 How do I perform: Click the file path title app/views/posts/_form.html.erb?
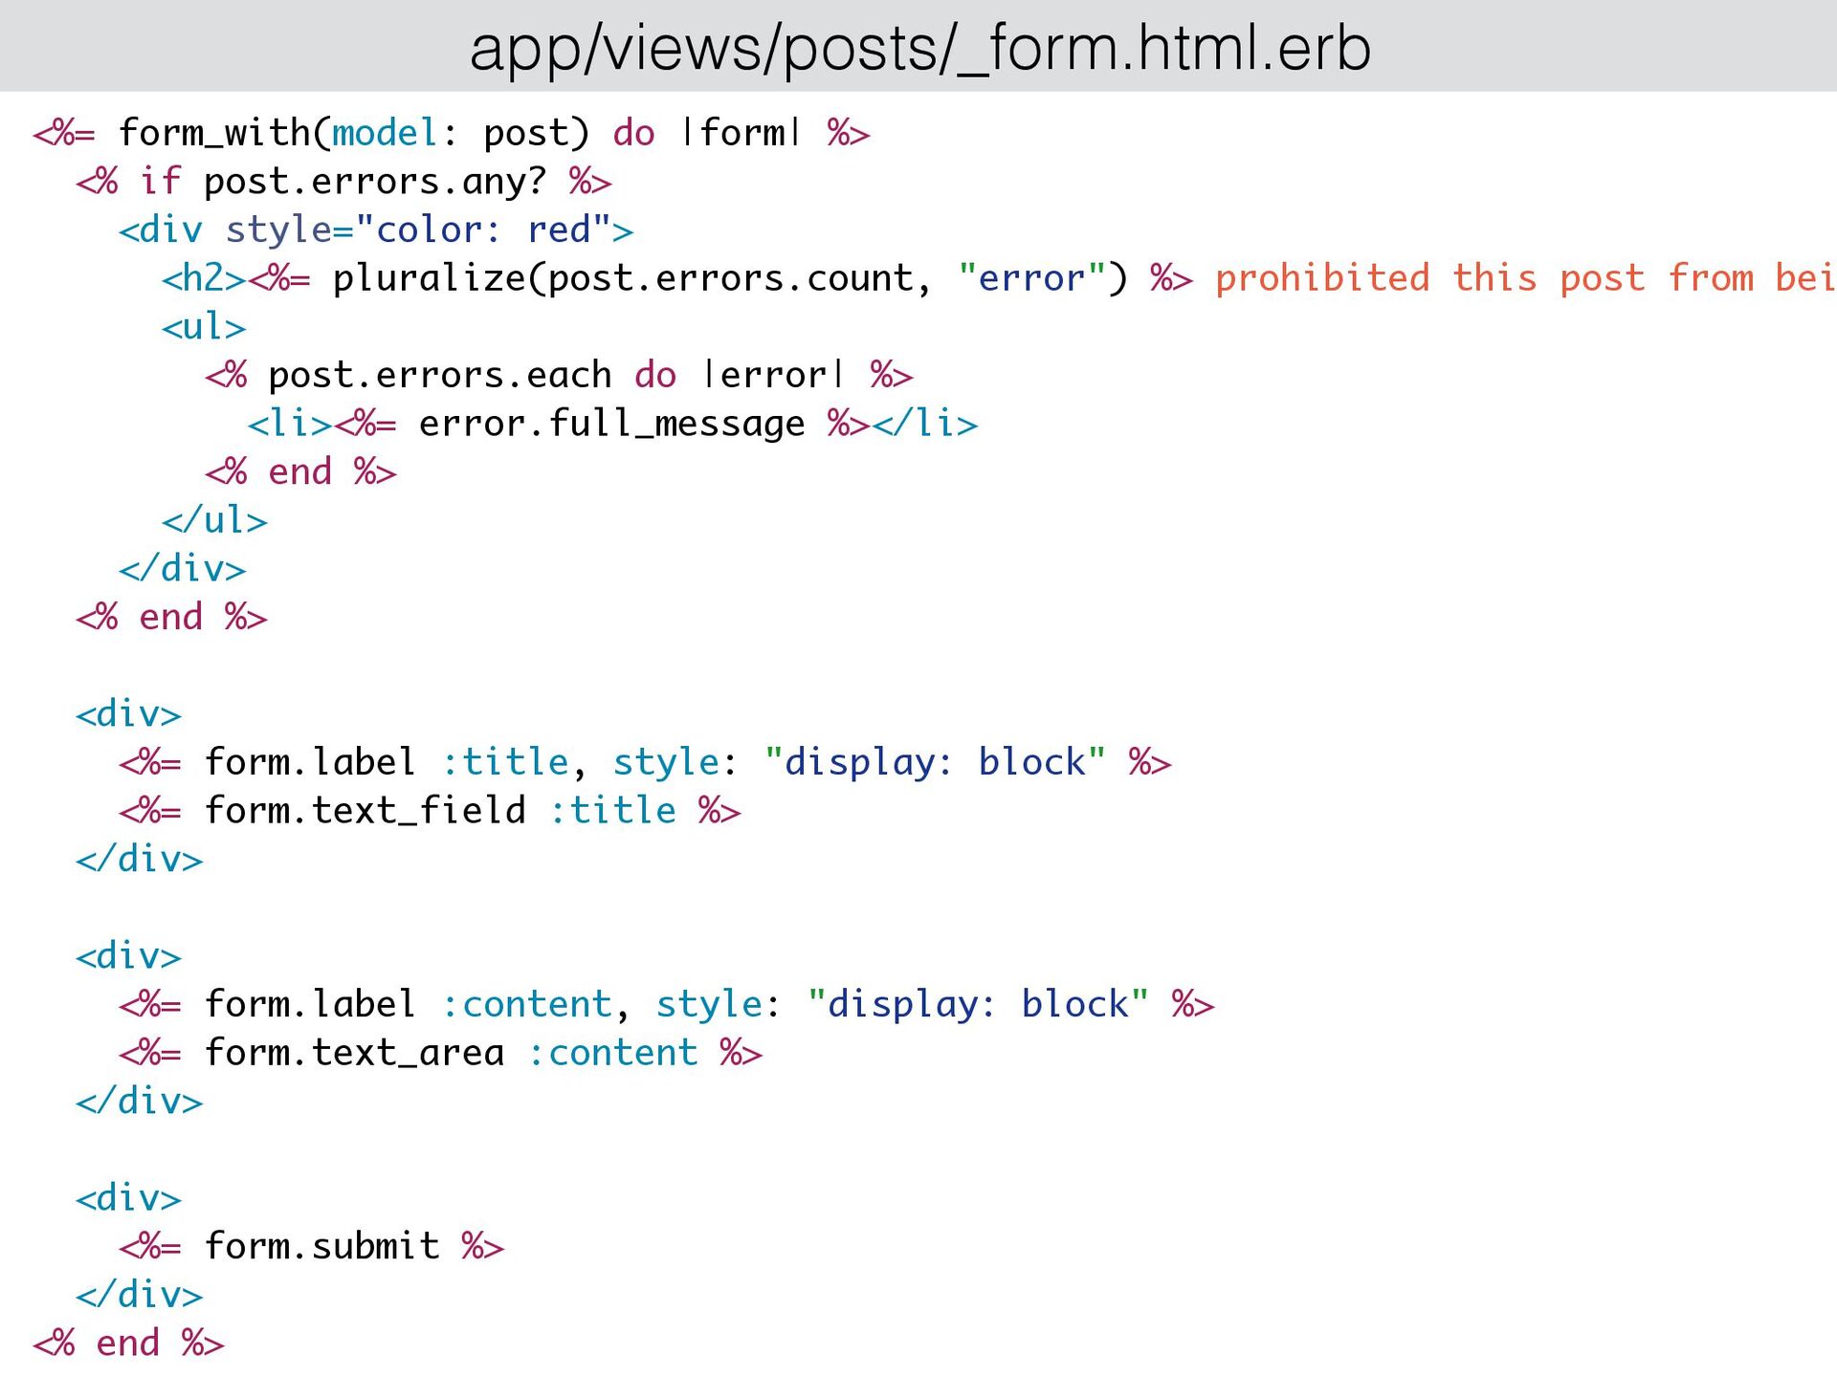point(919,48)
